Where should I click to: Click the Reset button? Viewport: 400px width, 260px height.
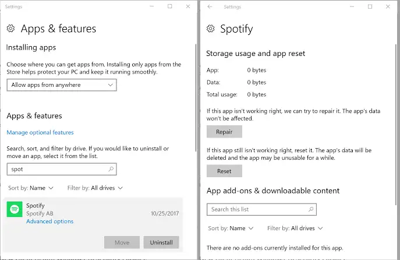tap(224, 171)
